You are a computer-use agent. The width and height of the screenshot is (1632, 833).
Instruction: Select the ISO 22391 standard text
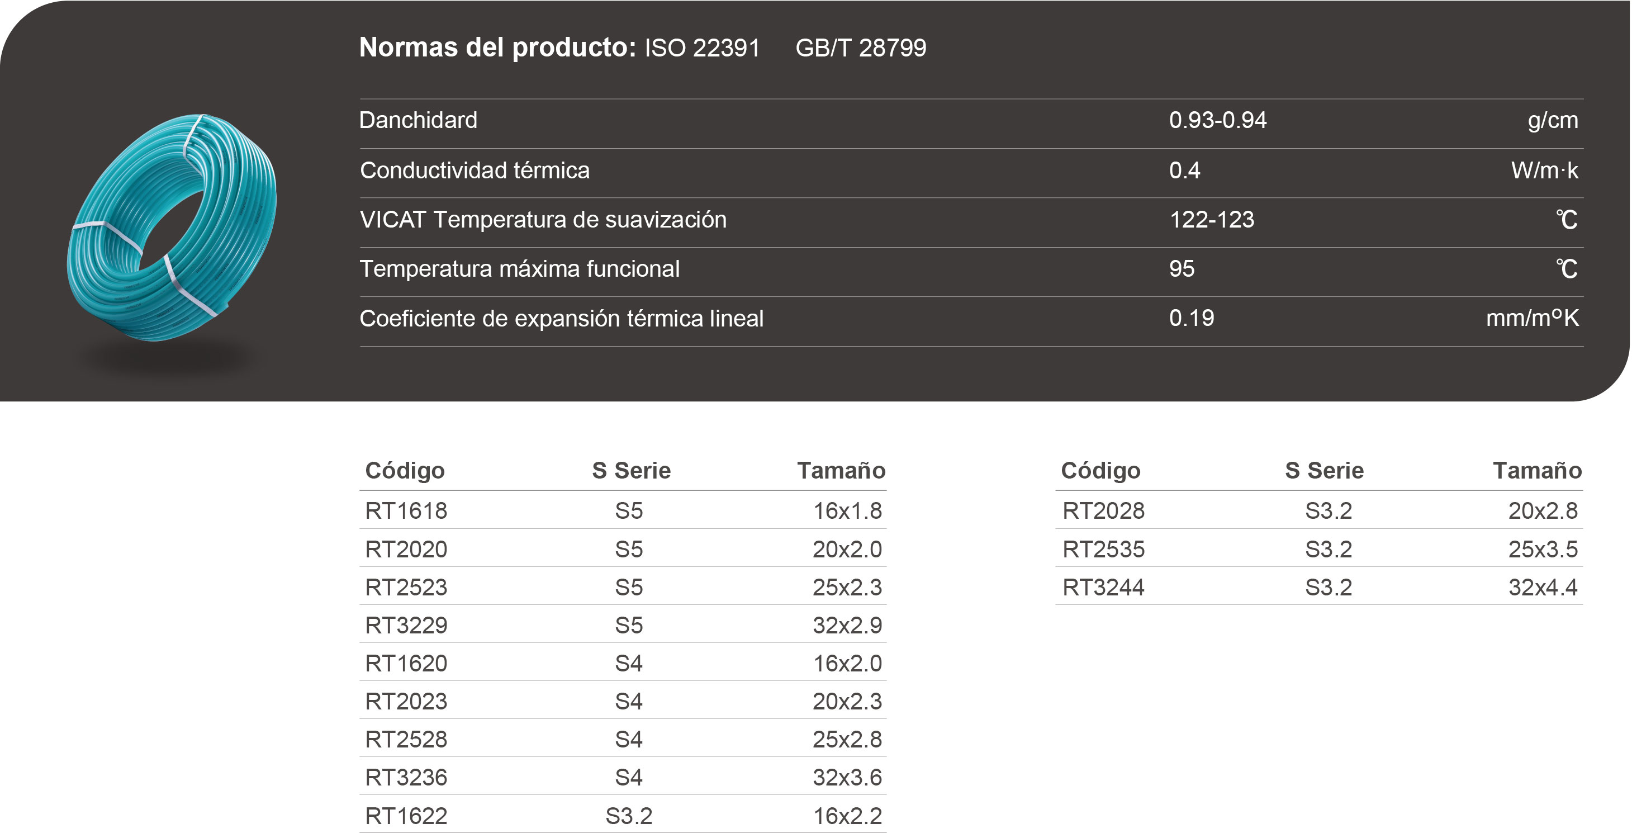pos(702,48)
